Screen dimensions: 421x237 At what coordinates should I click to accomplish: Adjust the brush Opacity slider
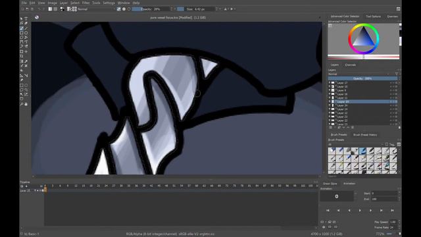coord(151,9)
